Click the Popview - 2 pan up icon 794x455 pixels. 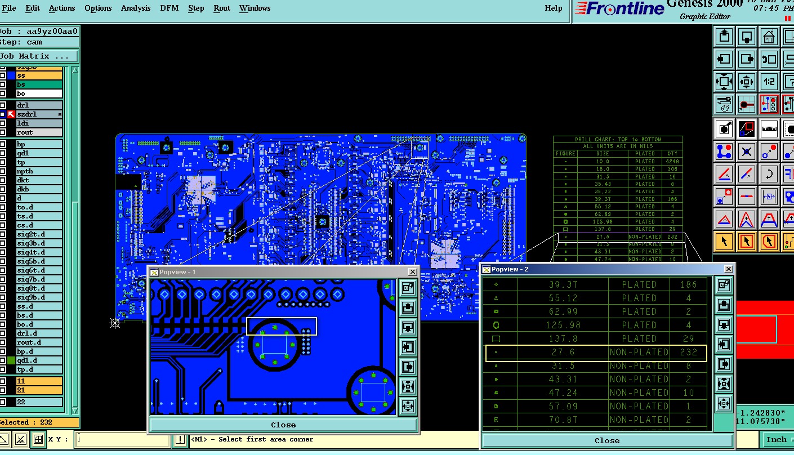click(724, 305)
